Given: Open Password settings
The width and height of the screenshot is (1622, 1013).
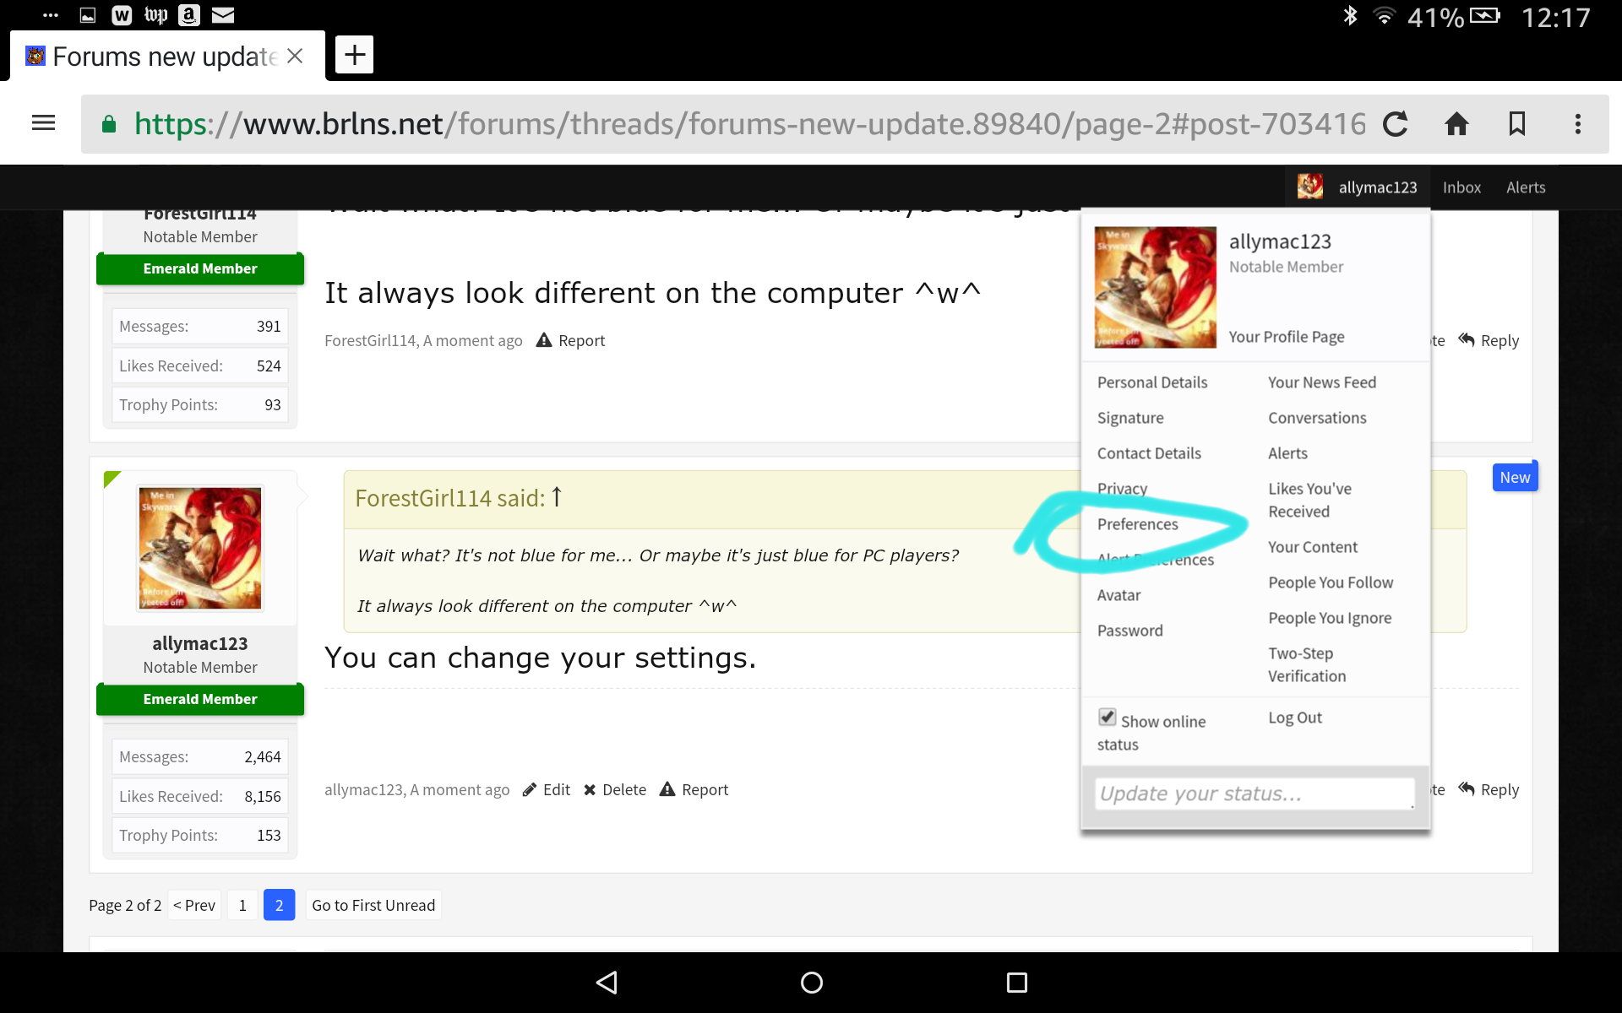Looking at the screenshot, I should click(x=1129, y=631).
